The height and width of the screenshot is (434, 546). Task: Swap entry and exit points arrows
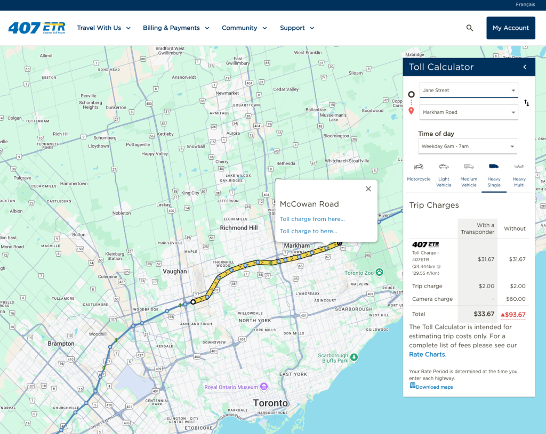[x=526, y=103]
